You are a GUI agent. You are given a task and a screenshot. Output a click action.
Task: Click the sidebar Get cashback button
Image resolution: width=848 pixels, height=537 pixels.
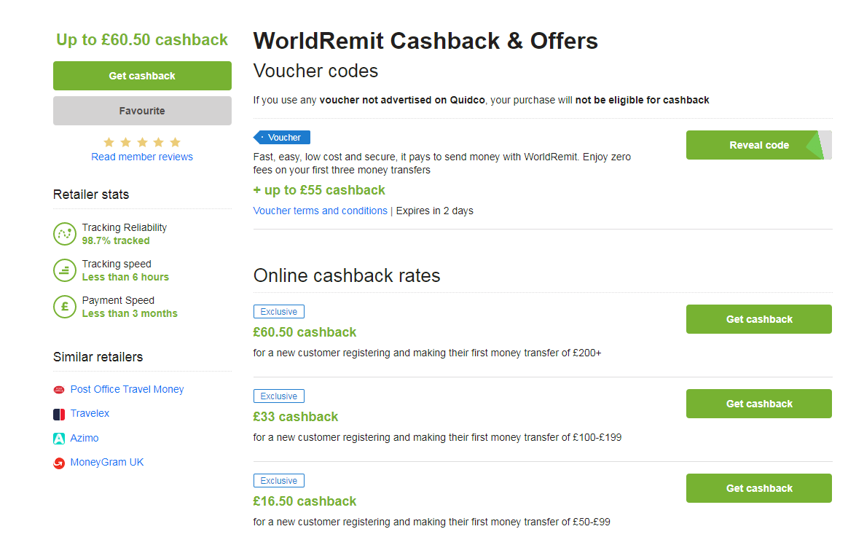(142, 76)
